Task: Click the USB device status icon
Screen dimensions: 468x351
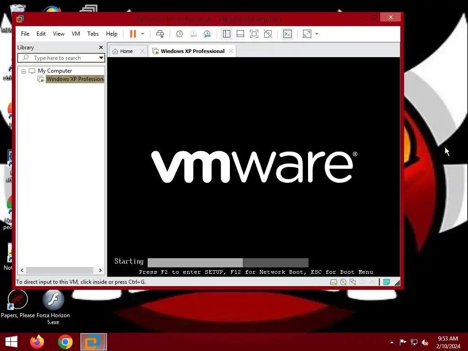Action: pos(372,282)
